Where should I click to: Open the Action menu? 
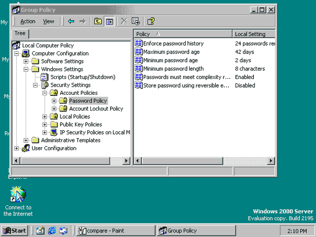pos(28,21)
